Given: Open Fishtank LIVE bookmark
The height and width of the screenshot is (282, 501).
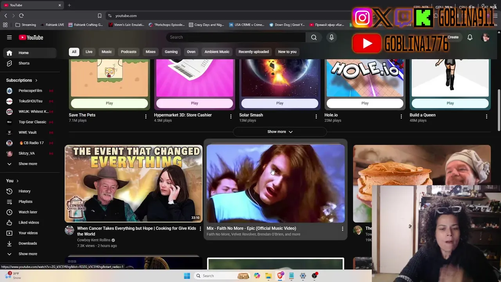Looking at the screenshot, I should click(52, 25).
